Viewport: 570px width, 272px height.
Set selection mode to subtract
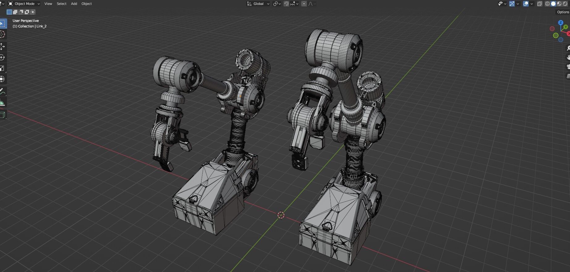pyautogui.click(x=21, y=12)
